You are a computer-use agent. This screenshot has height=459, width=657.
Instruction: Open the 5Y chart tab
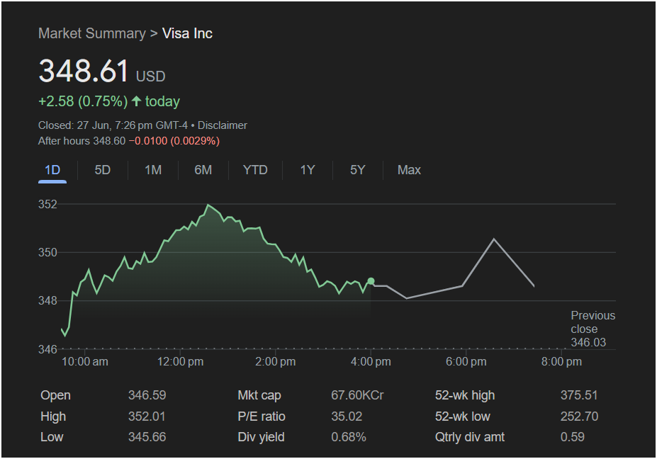coord(358,170)
